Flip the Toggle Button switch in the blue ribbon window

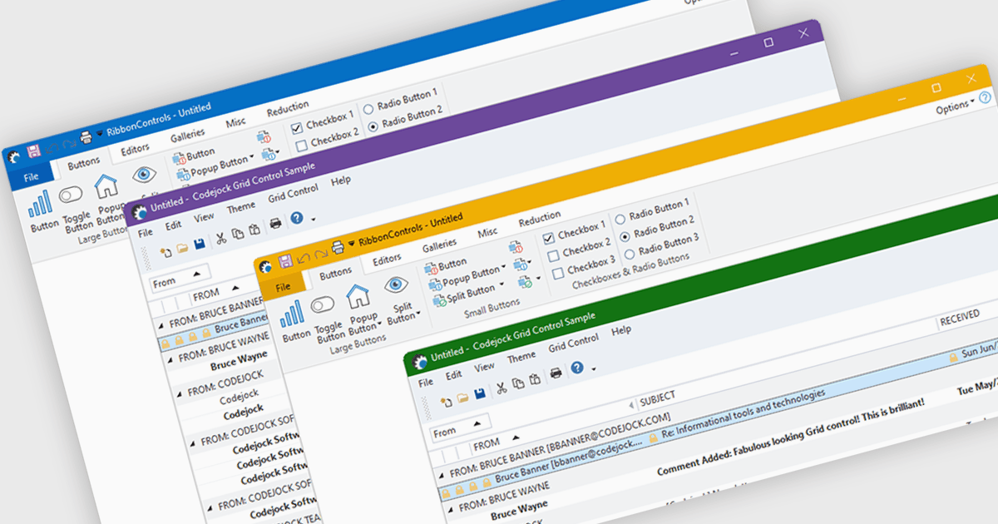(71, 195)
